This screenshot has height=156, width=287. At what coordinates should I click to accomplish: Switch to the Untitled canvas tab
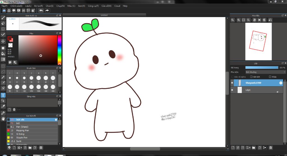104,15
